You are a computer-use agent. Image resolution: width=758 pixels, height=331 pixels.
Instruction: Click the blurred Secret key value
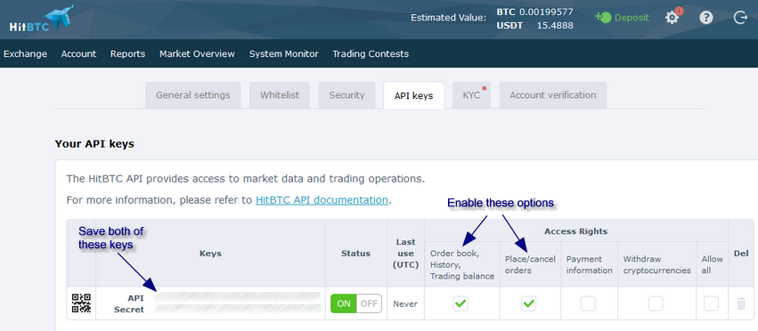238,310
